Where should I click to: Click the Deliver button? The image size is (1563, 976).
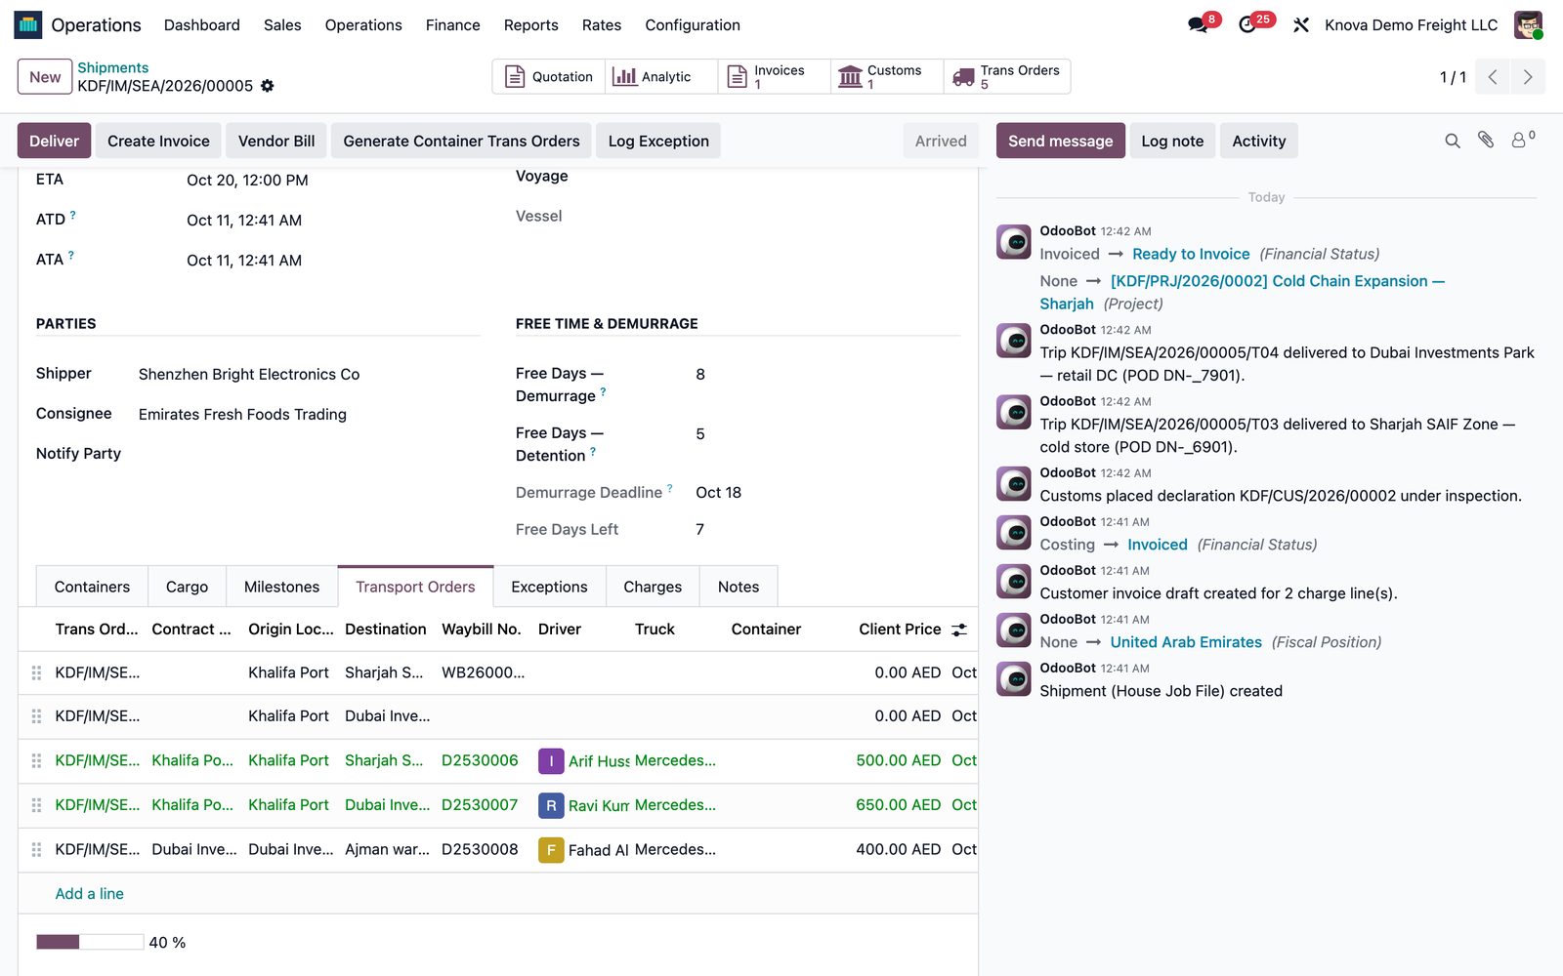(55, 141)
